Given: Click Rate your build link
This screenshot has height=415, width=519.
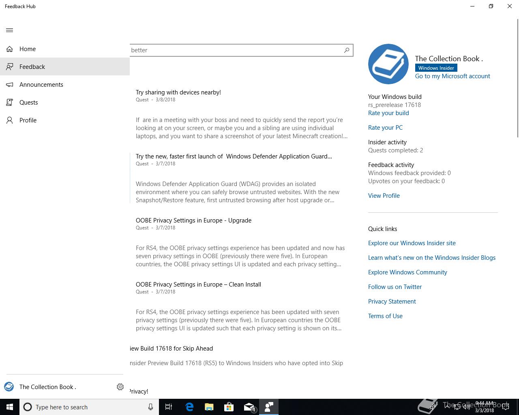Looking at the screenshot, I should [388, 113].
